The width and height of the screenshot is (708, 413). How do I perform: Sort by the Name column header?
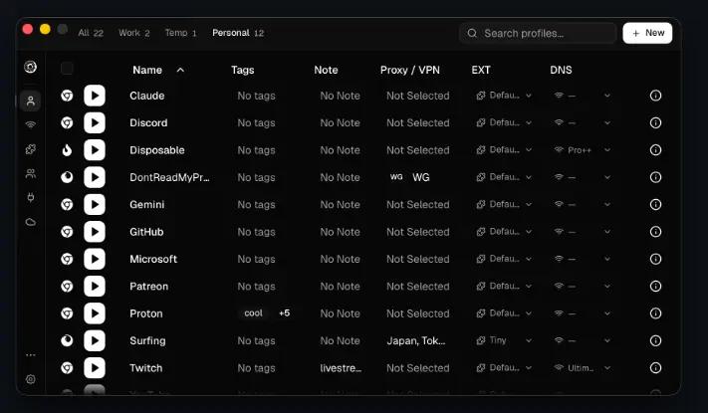158,70
